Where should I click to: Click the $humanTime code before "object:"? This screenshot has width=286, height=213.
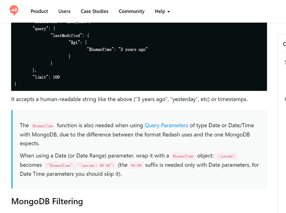point(183,156)
